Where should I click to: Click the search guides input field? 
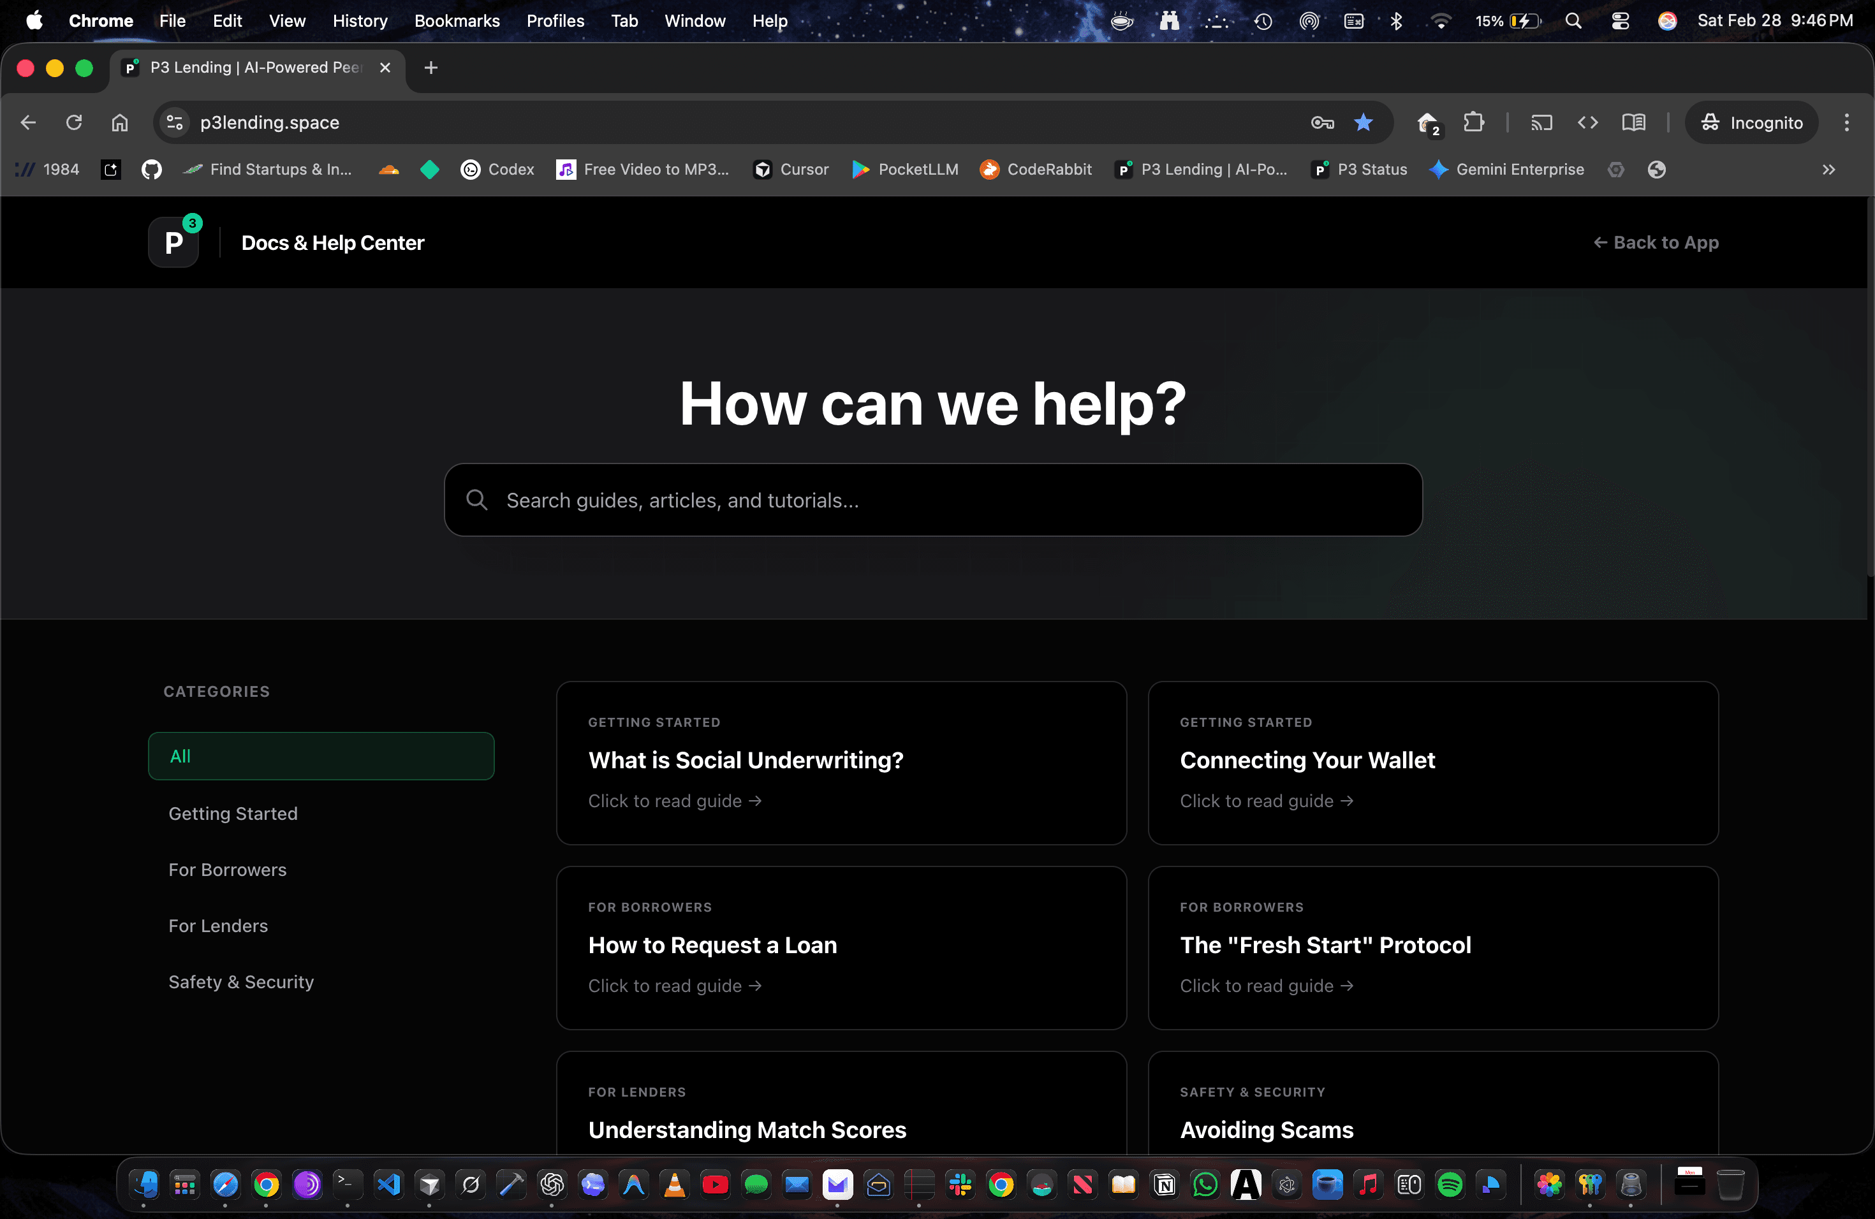[x=933, y=499]
